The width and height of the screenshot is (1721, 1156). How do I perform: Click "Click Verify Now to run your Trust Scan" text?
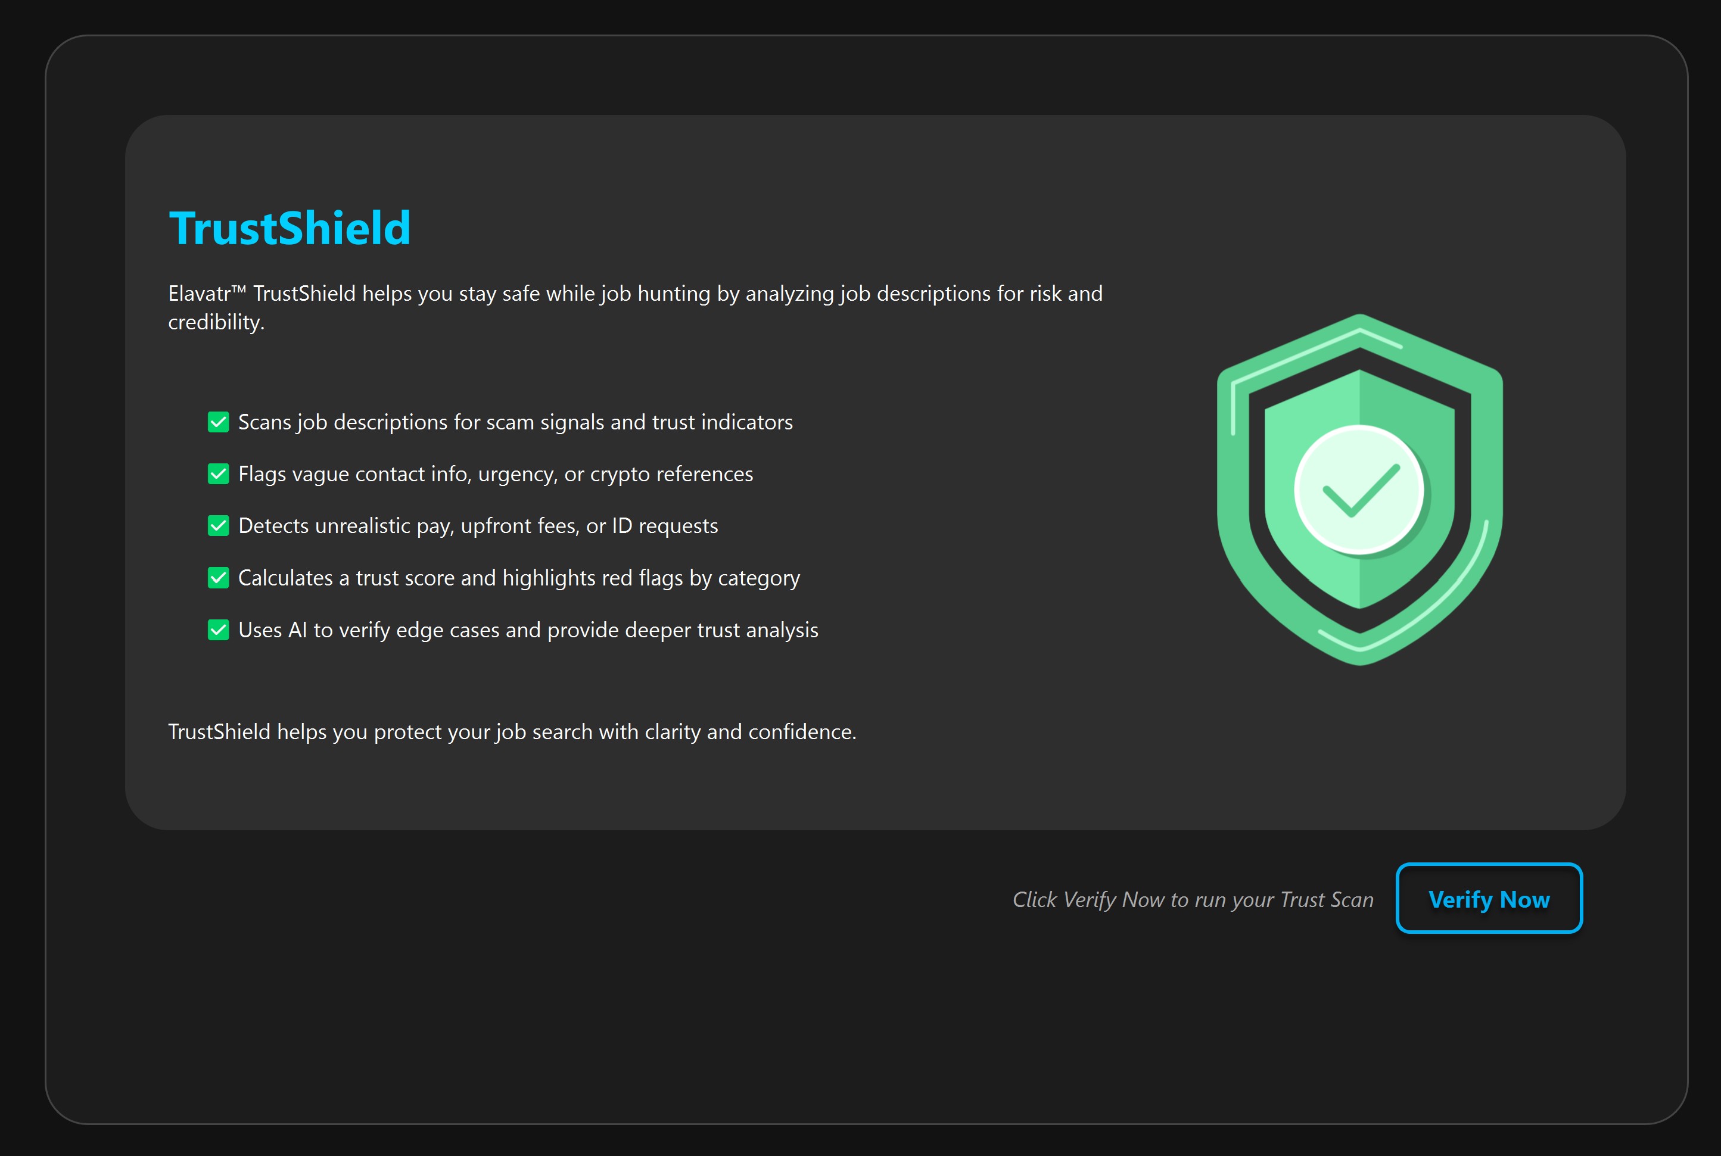point(1193,899)
